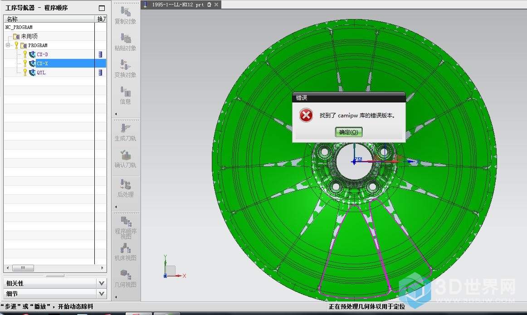Click 确定(O) to dismiss the error dialog
The width and height of the screenshot is (527, 315).
tap(348, 132)
